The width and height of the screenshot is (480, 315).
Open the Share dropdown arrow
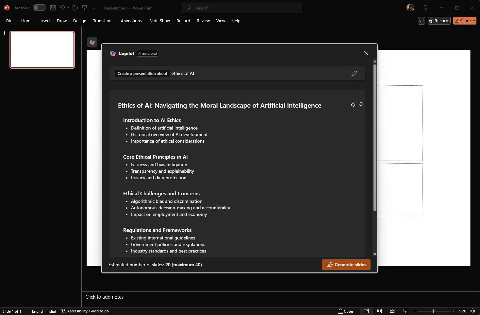point(474,21)
